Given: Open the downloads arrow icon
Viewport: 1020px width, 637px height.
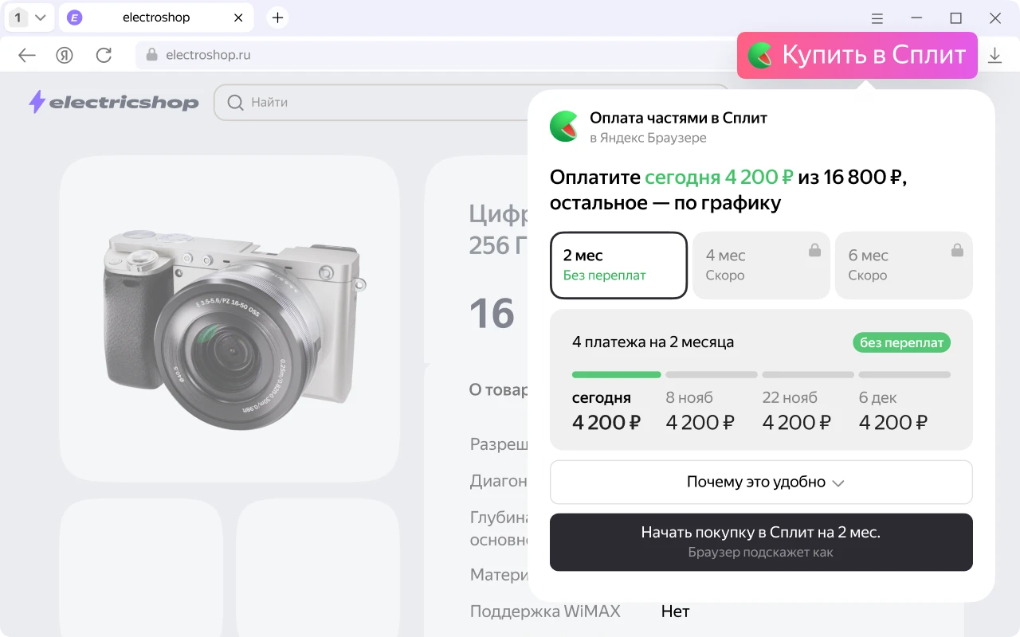Looking at the screenshot, I should [994, 55].
